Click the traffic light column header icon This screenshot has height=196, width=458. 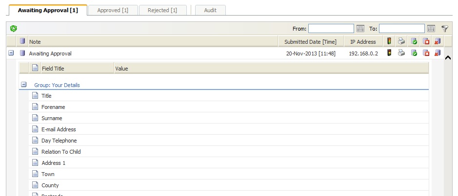pyautogui.click(x=389, y=41)
